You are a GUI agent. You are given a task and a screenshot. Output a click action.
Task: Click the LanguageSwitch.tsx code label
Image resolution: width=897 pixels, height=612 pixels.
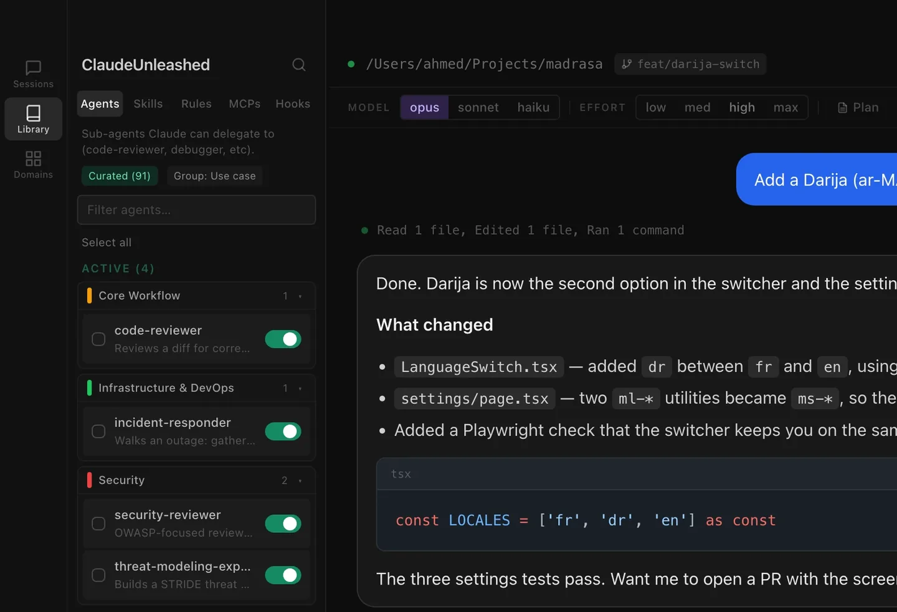click(479, 367)
